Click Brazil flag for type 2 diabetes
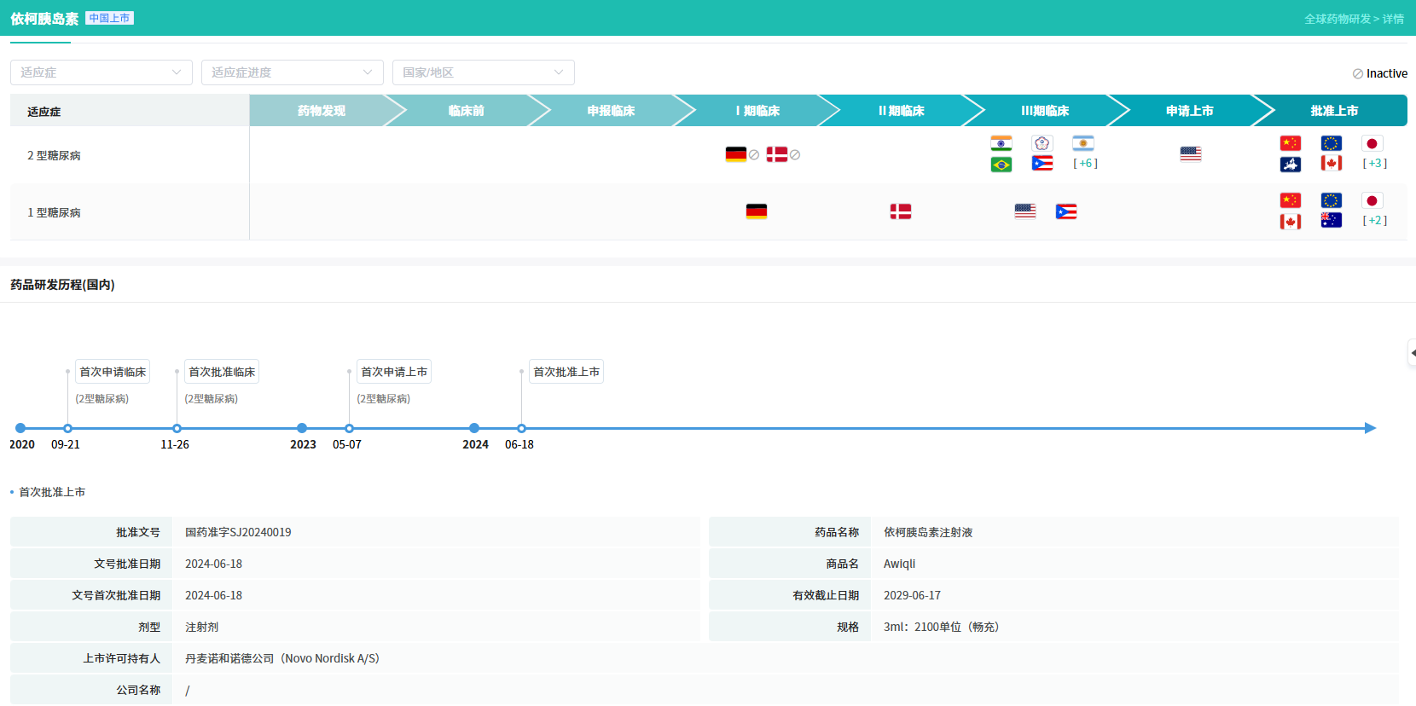1416x706 pixels. [1001, 165]
